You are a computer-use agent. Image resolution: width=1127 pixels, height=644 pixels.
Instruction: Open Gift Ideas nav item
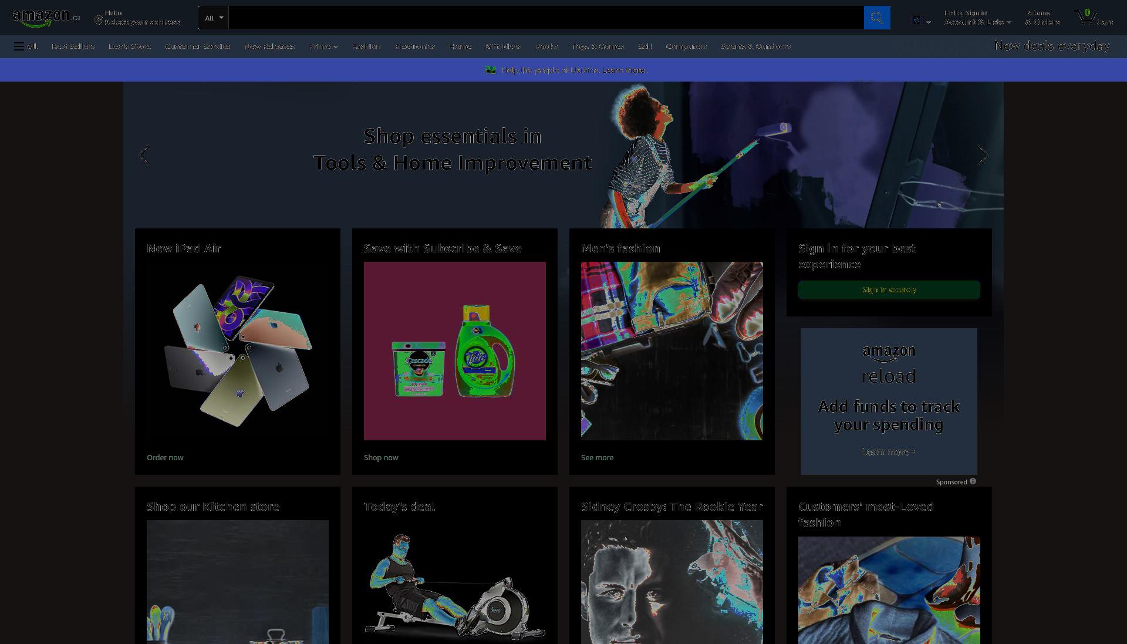(x=504, y=46)
